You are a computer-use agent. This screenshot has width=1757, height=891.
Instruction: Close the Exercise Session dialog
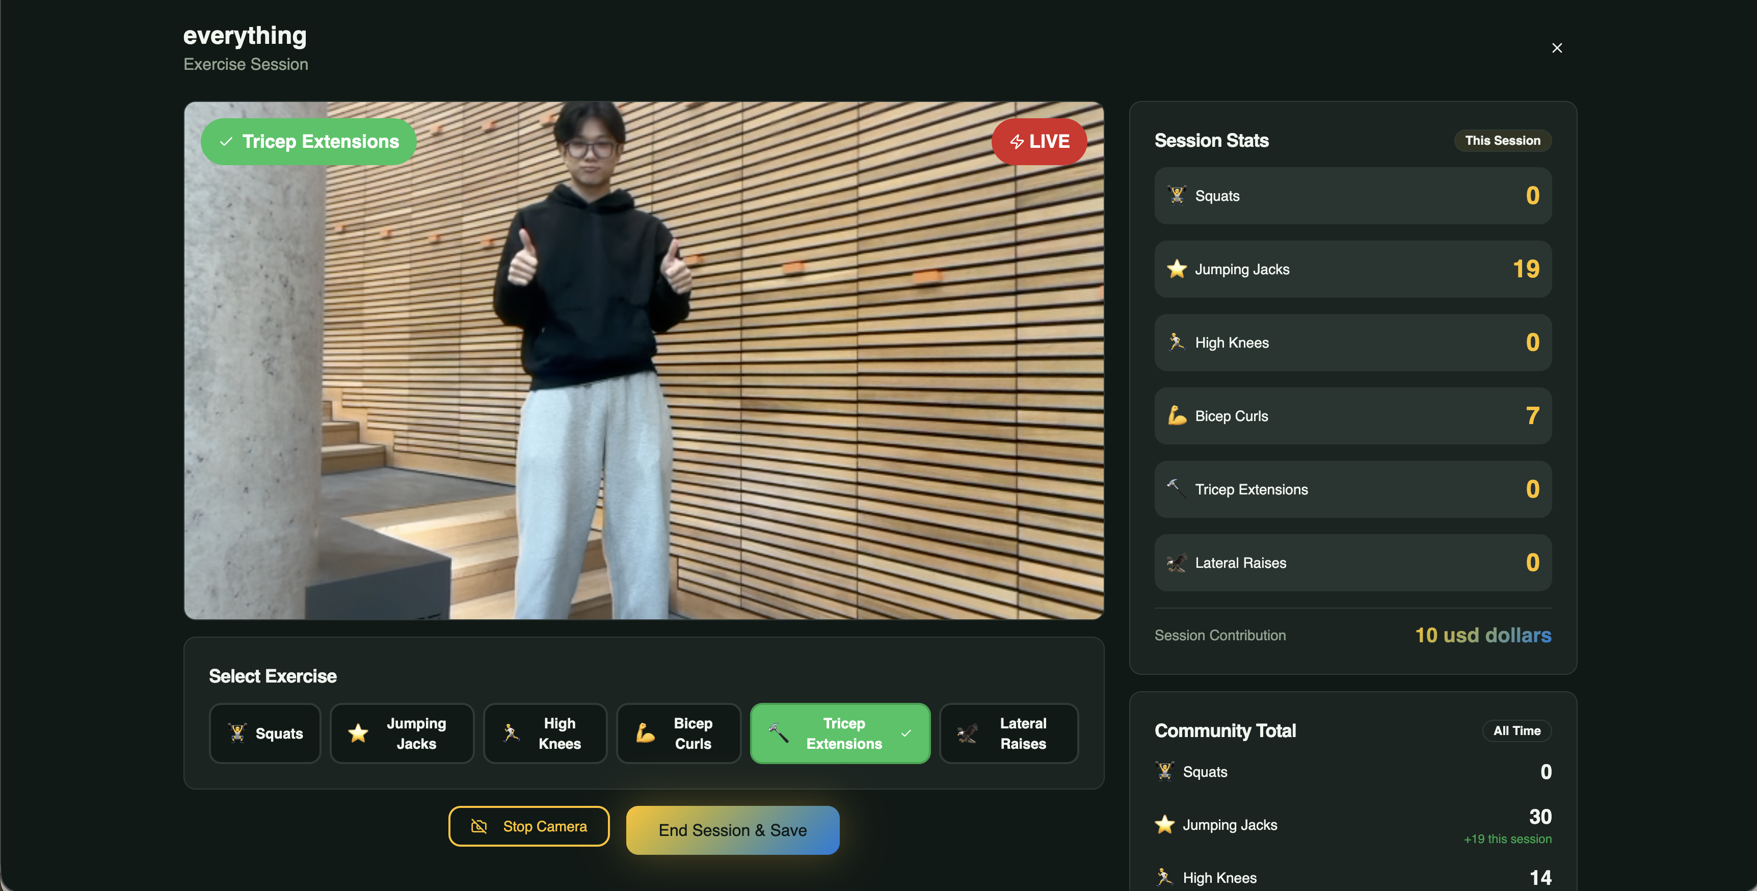[1556, 48]
